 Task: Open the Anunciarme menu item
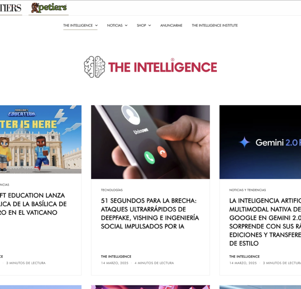[x=171, y=25]
